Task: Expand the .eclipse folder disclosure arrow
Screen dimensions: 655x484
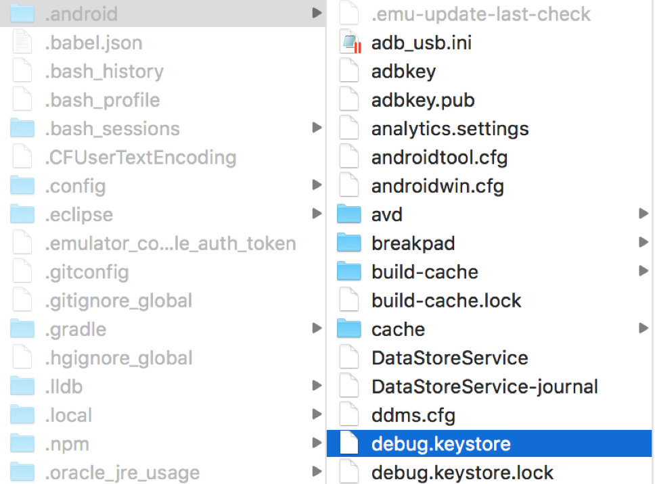Action: click(317, 214)
